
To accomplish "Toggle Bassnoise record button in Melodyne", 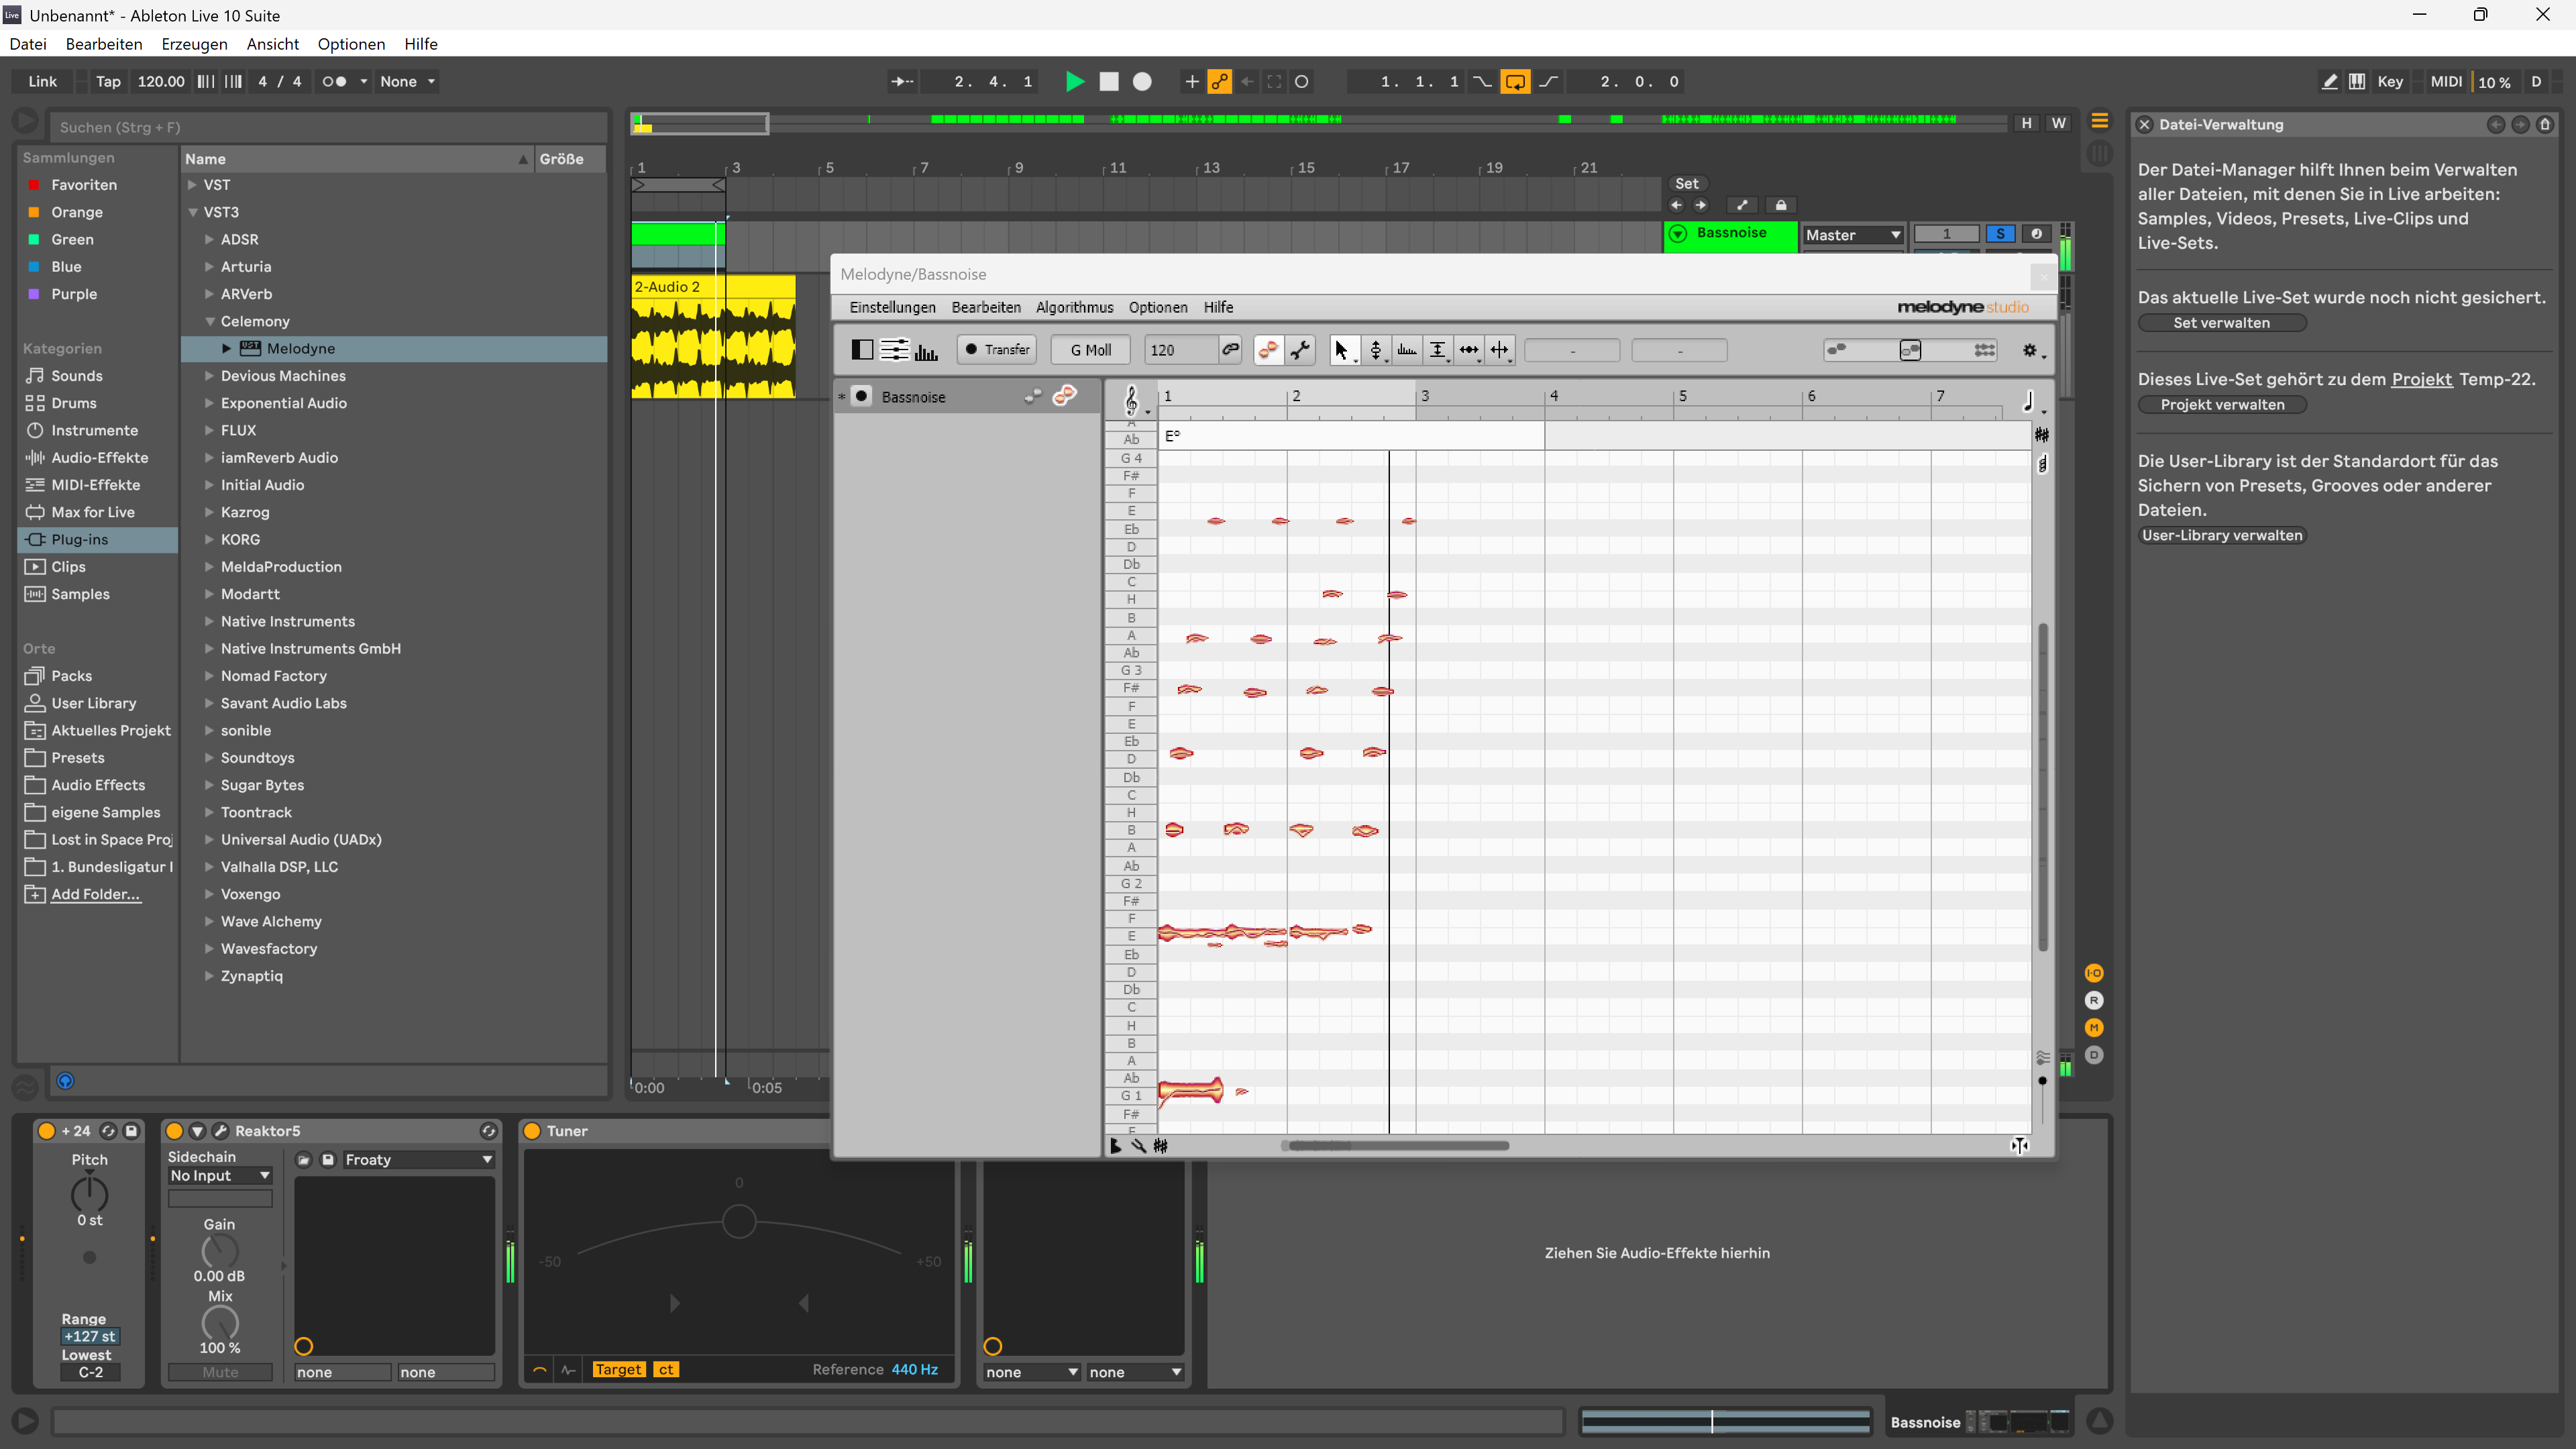I will (x=861, y=397).
